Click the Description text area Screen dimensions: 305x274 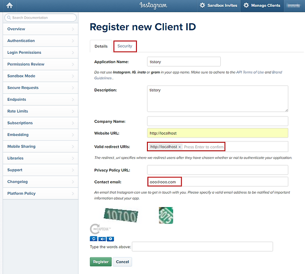218,99
